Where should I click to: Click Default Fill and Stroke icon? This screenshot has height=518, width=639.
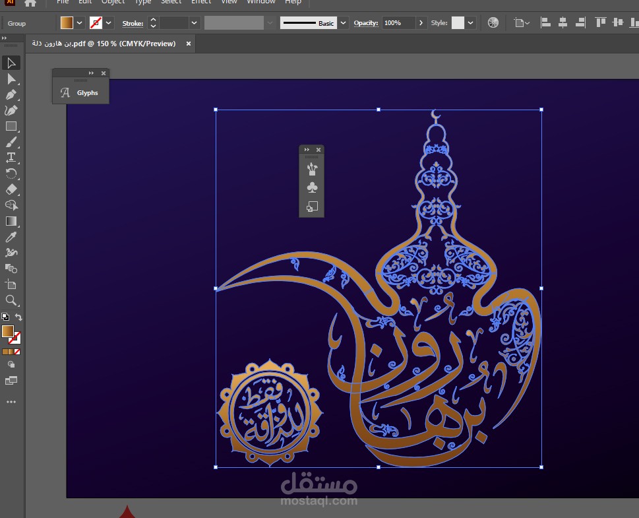5,317
